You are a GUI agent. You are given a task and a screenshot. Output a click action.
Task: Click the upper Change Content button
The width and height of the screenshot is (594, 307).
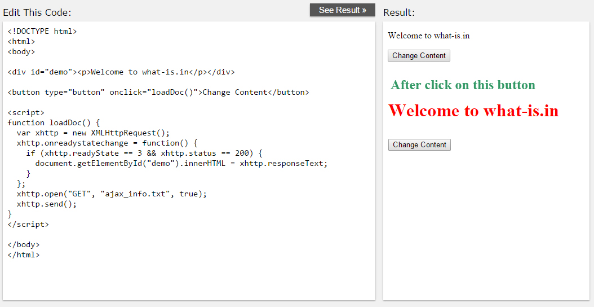(x=419, y=55)
